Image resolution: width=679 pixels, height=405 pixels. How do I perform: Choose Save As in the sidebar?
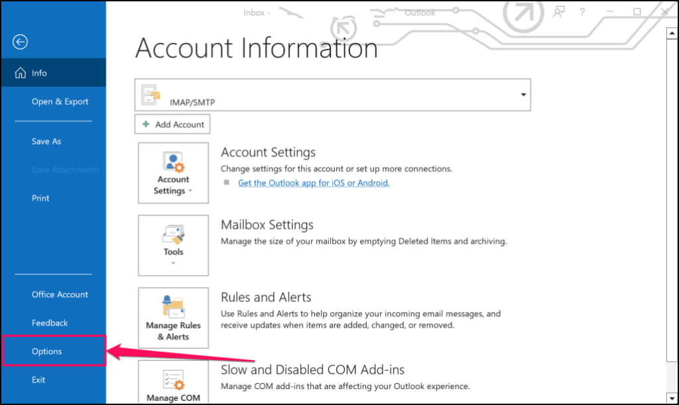(46, 141)
